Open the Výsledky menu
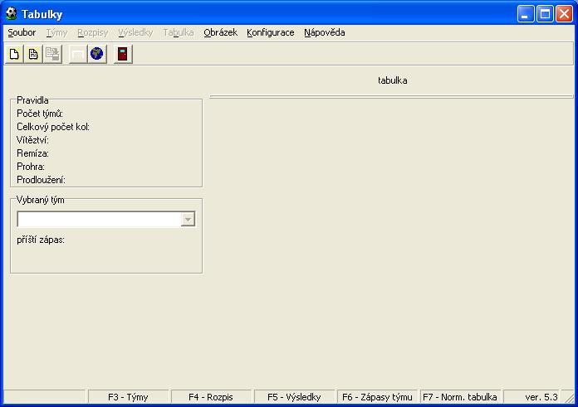 click(135, 33)
